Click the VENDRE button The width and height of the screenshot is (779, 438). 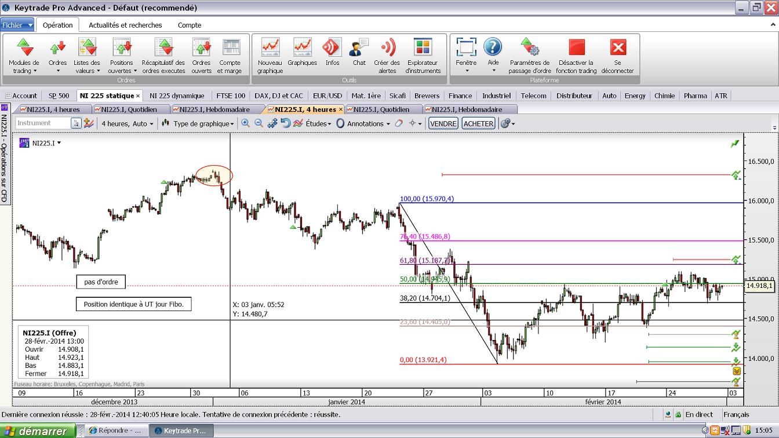(x=443, y=123)
